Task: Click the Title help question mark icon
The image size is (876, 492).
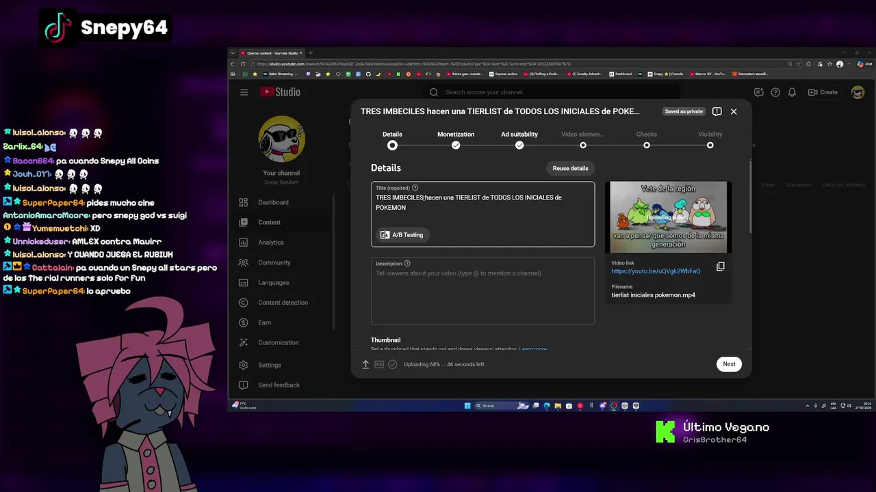Action: [x=415, y=188]
